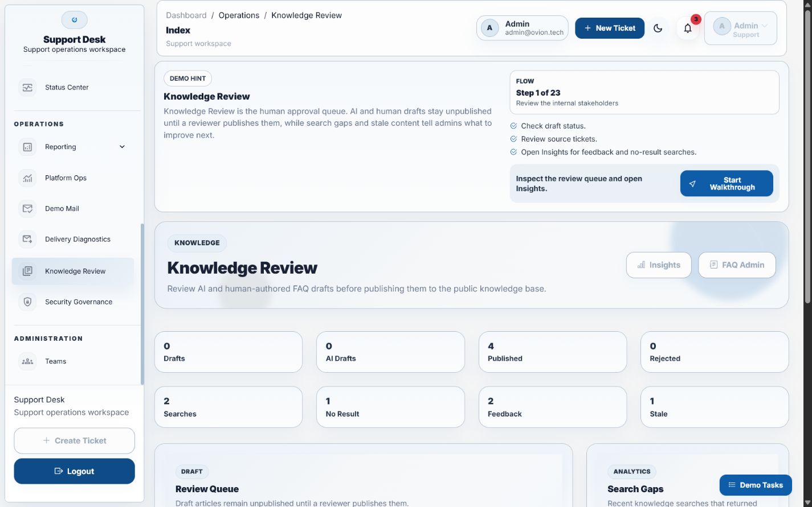The height and width of the screenshot is (507, 812).
Task: Click the page vertical scrollbar
Action: click(x=807, y=158)
